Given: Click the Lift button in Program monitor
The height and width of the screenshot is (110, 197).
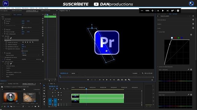Looking at the screenshot, I should 118,80.
